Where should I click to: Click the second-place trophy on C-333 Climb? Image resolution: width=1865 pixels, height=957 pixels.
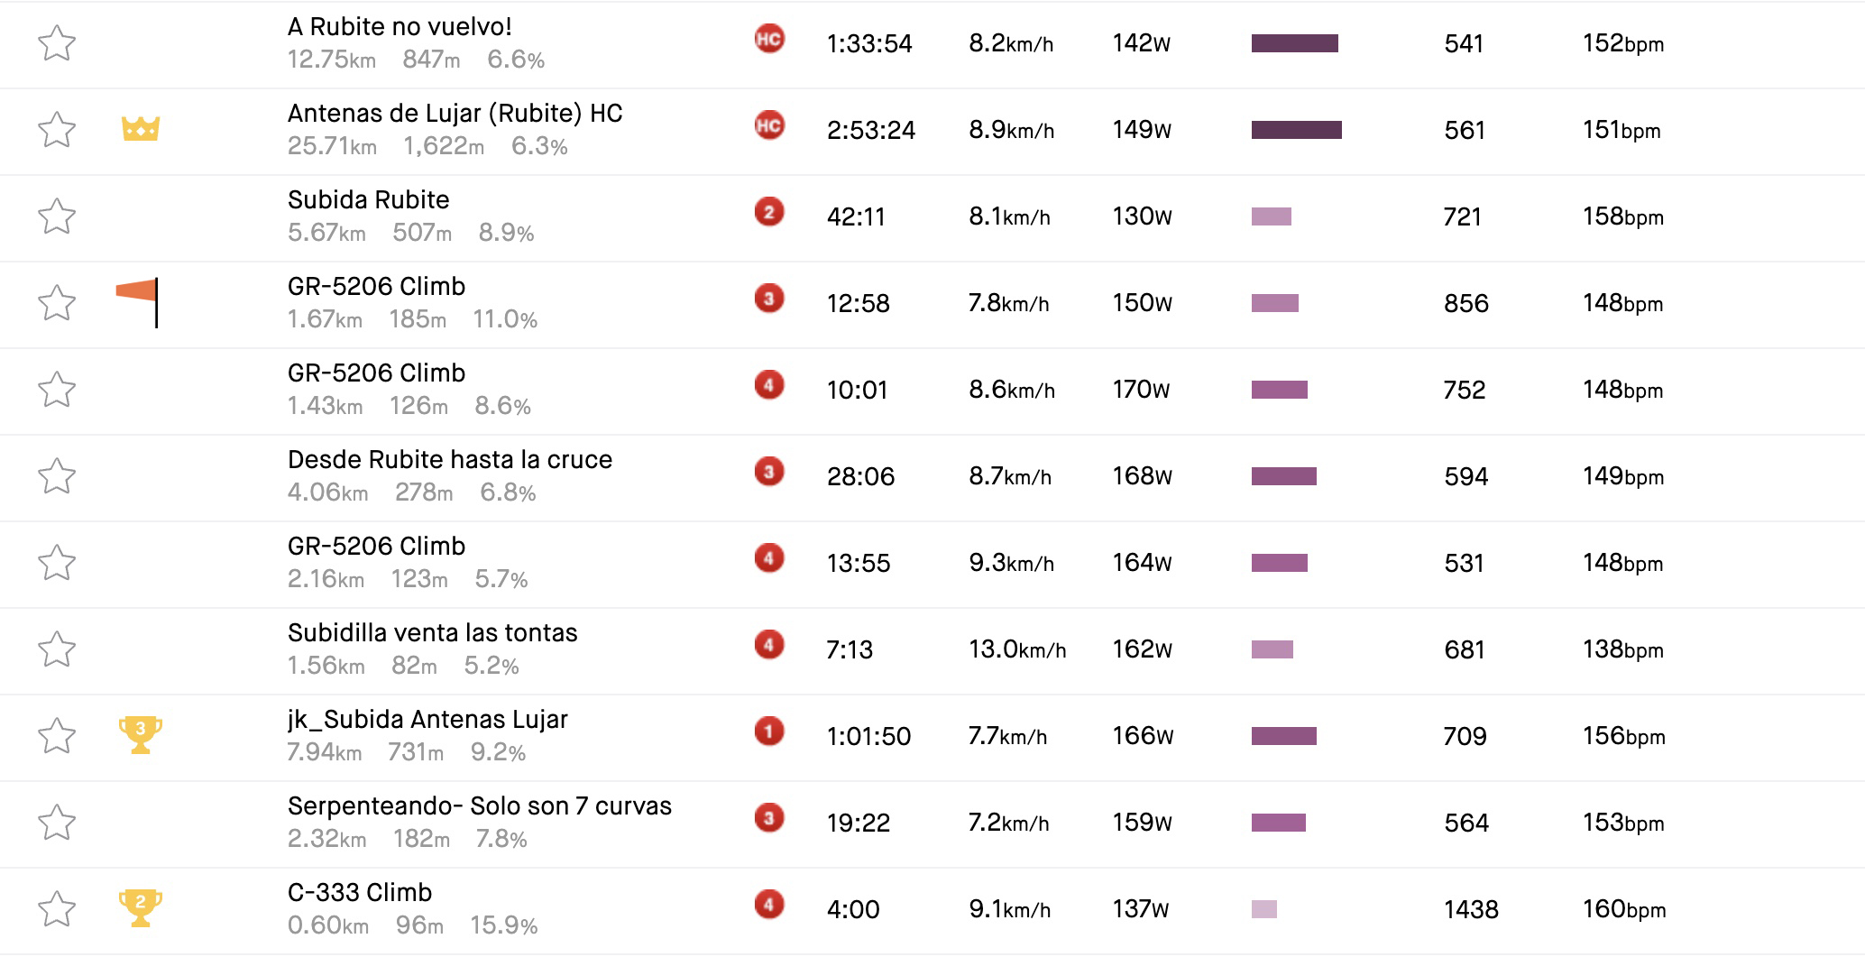click(x=141, y=907)
